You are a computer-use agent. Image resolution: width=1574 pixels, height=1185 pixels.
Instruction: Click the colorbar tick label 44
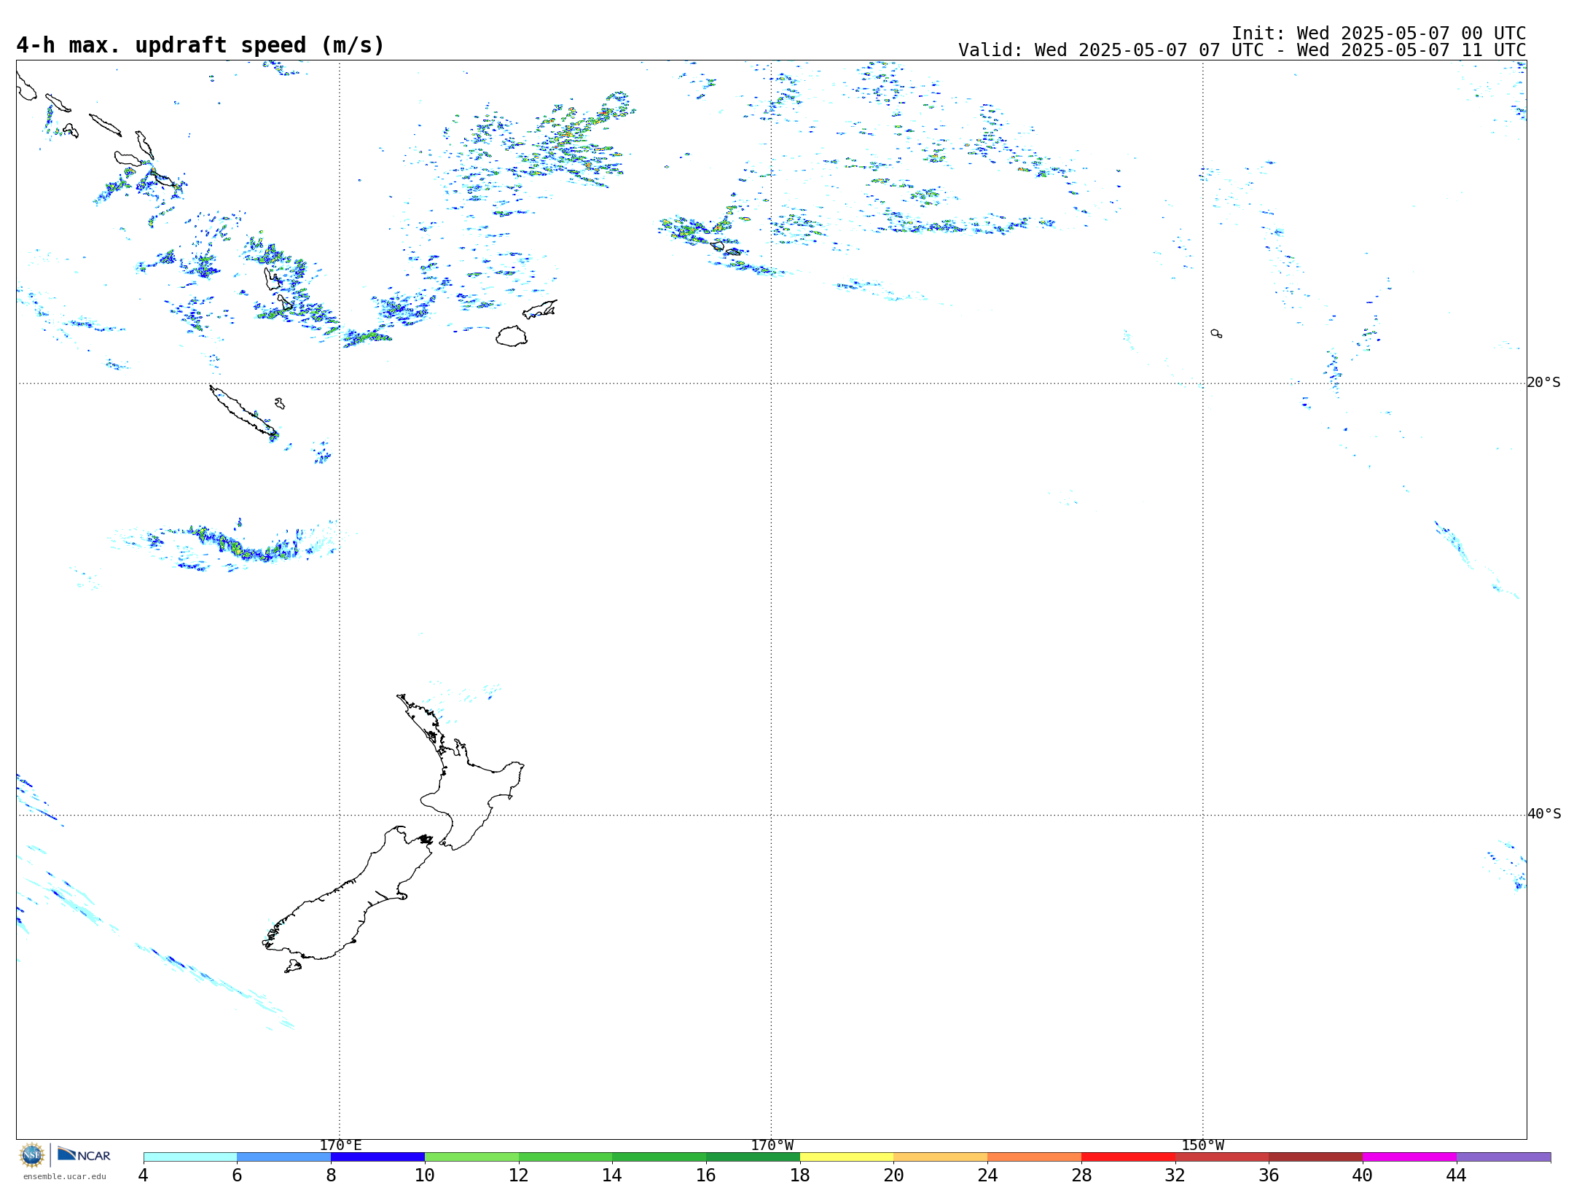pyautogui.click(x=1456, y=1176)
